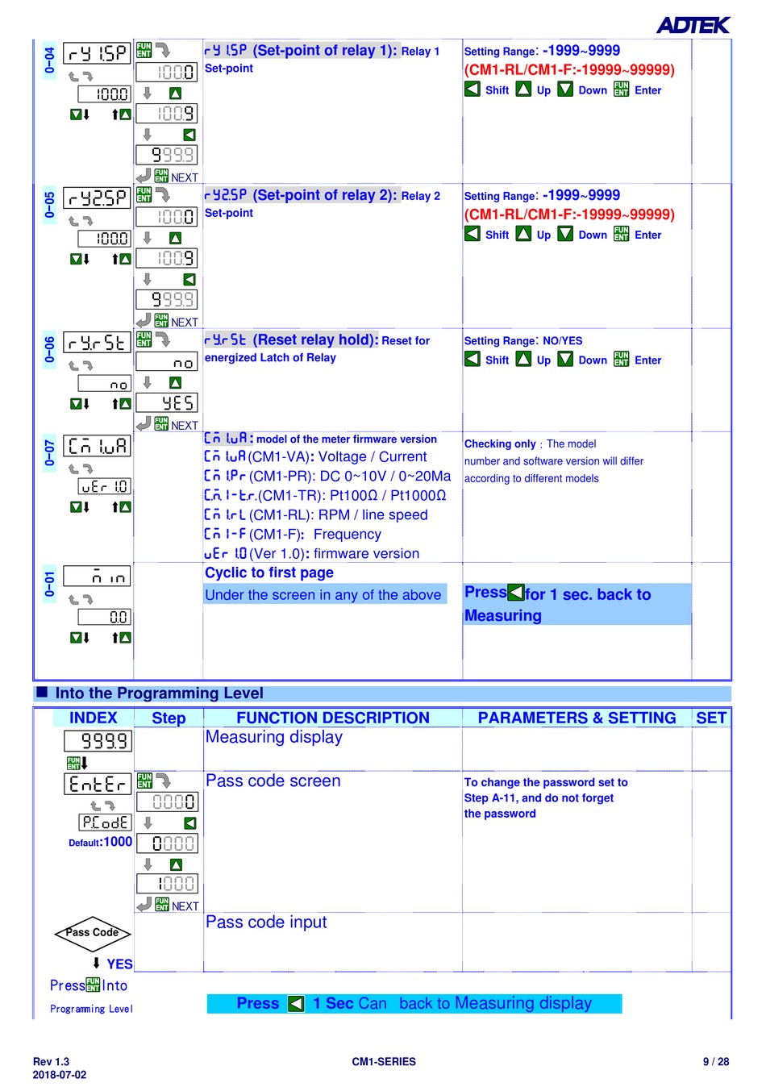Click the 'Pass code input' description
Screen dimensions: 766x1091
(266, 922)
